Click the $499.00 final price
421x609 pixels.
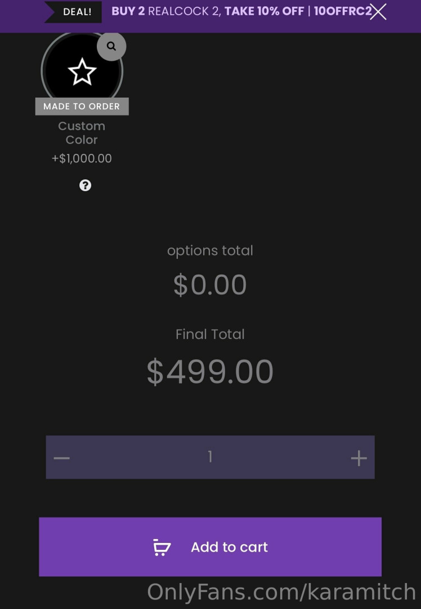coord(210,372)
